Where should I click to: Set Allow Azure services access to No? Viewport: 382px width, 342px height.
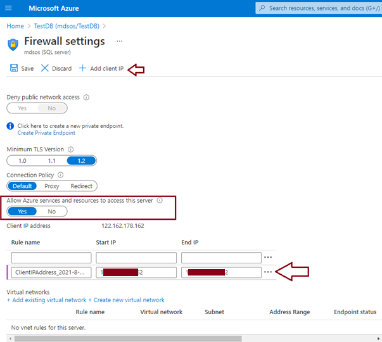pyautogui.click(x=52, y=212)
